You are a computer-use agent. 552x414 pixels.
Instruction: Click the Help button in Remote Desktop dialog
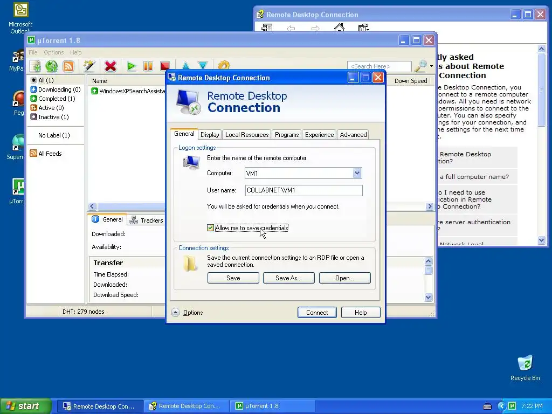[x=361, y=312]
